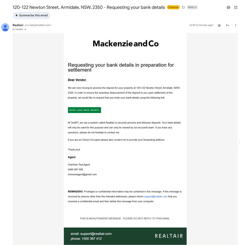
Task: Toggle the importance marker beside External label
Action: 184,7
